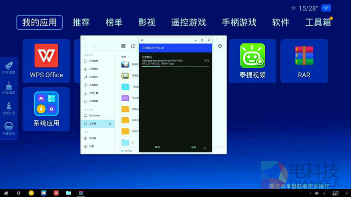This screenshot has height=197, width=351.
Task: Click the 后台 button in extraction dialog
Action: (194, 147)
